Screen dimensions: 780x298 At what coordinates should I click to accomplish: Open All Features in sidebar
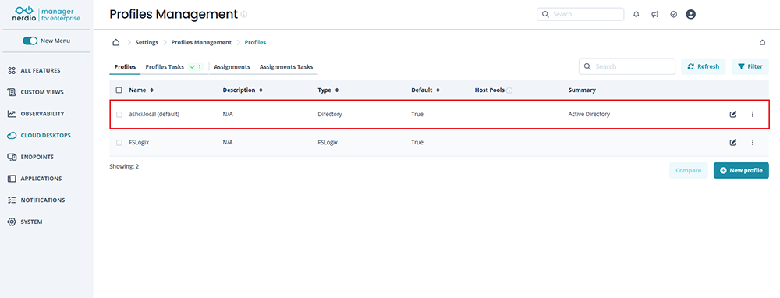(34, 71)
